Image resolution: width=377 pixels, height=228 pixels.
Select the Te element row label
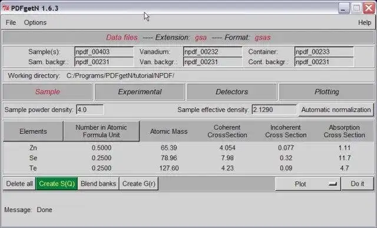[x=33, y=168]
